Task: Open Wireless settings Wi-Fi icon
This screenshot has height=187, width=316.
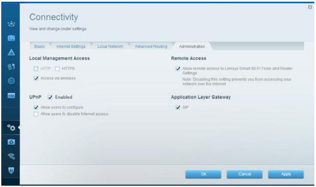Action: pyautogui.click(x=11, y=156)
